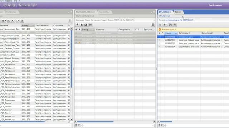Screen dimensions: 229x128
Task: Select the Объявления tab
Action: 165,12
